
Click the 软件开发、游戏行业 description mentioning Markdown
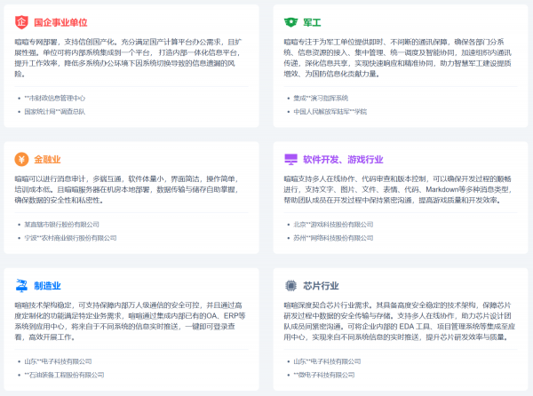pos(398,189)
